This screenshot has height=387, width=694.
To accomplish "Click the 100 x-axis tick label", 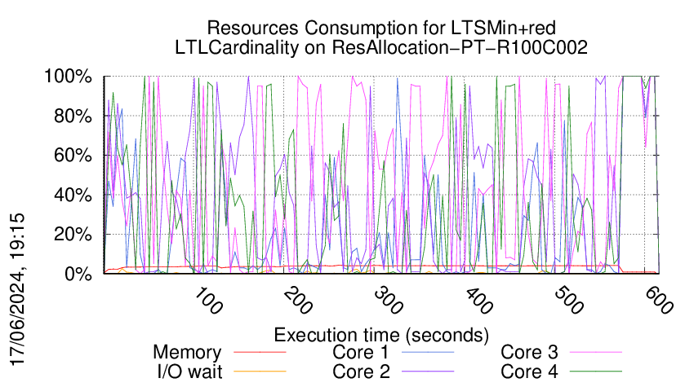I will pyautogui.click(x=208, y=301).
